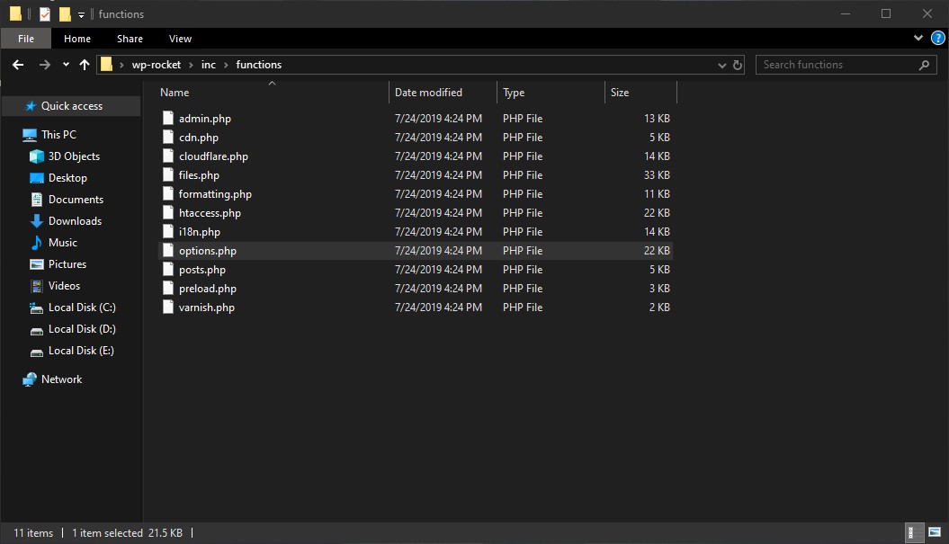Click into the Search functions field

(x=837, y=65)
